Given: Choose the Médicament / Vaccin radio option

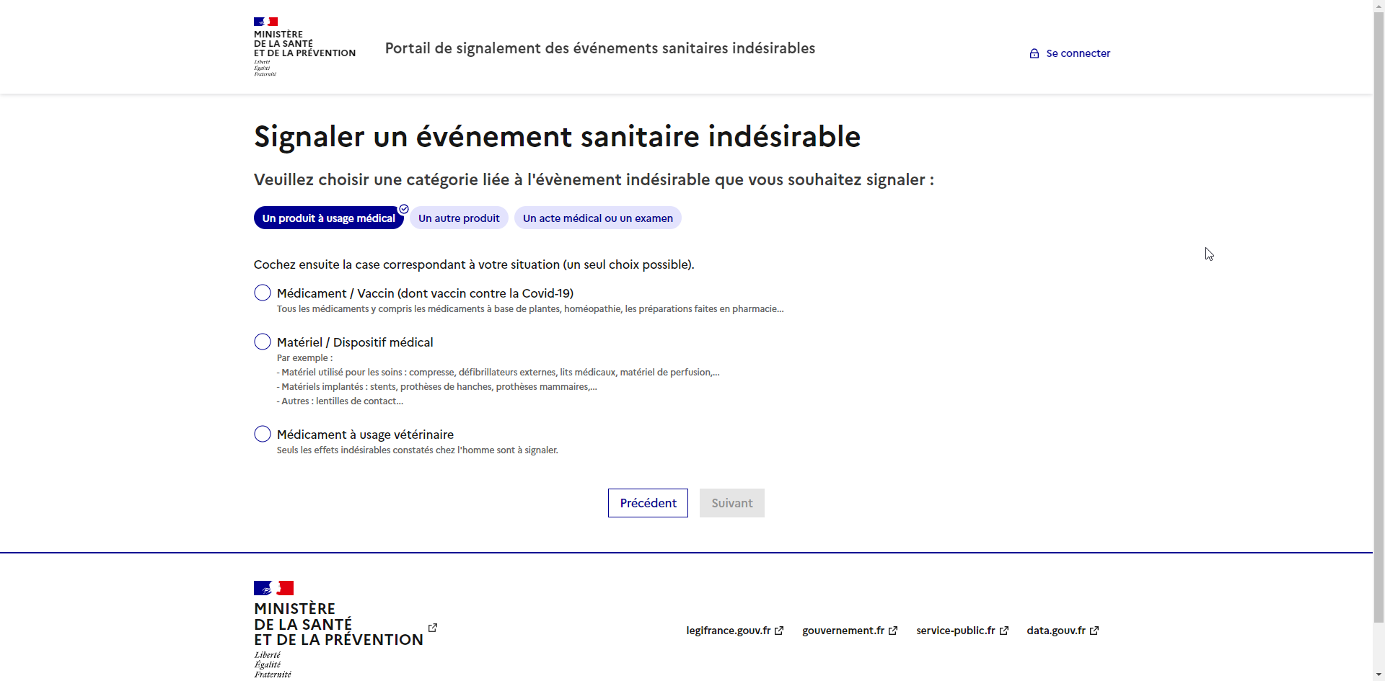Looking at the screenshot, I should click(x=263, y=293).
